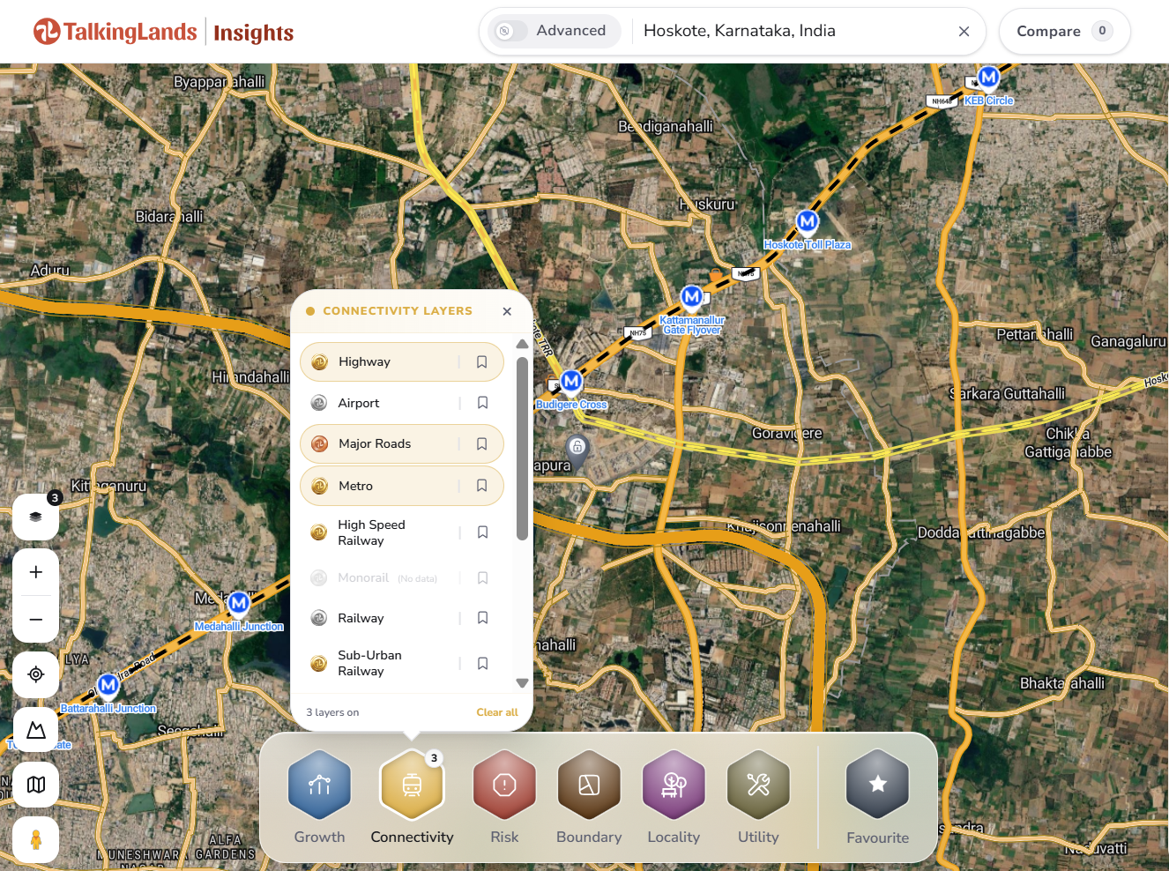The height and width of the screenshot is (871, 1169).
Task: Enable the Airport layer
Action: [401, 403]
